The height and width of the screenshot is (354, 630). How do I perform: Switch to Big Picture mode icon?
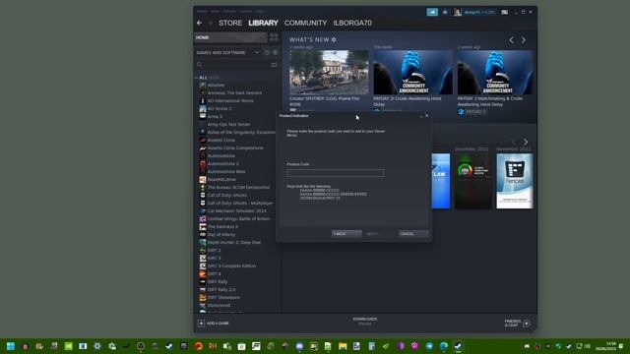505,12
